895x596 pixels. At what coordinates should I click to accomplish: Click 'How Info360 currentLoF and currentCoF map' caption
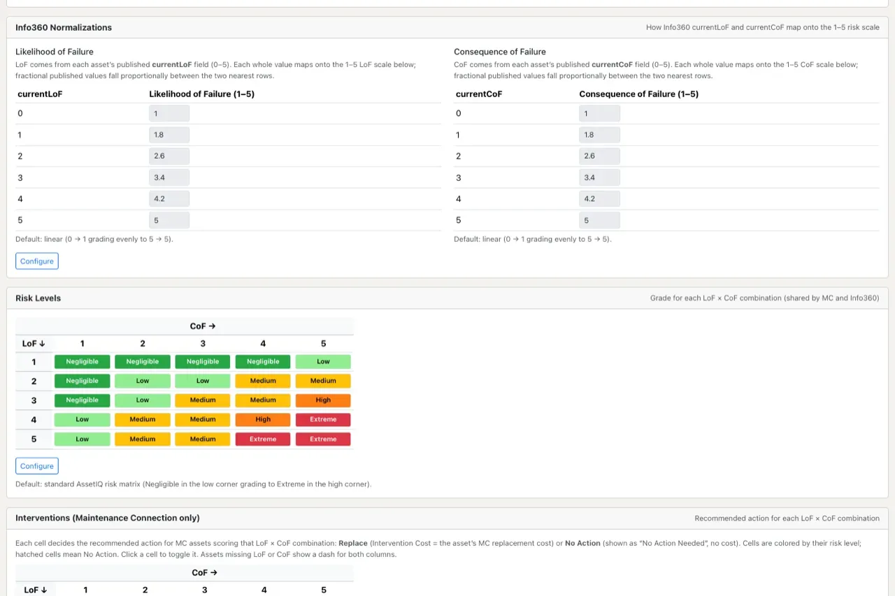[x=763, y=27]
